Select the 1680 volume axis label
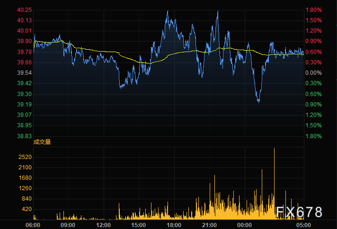The image size is (337, 229). (x=25, y=178)
